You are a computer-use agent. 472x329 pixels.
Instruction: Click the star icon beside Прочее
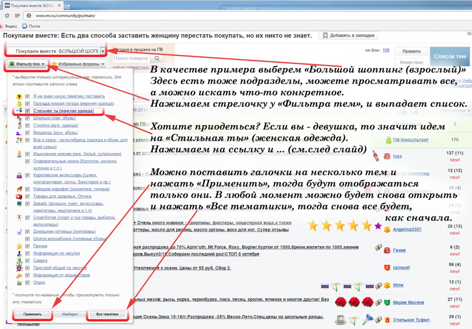pyautogui.click(x=19, y=246)
